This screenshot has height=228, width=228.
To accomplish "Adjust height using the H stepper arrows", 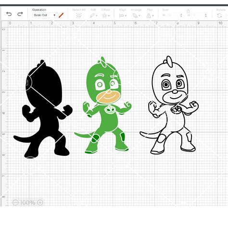I will 206,15.
